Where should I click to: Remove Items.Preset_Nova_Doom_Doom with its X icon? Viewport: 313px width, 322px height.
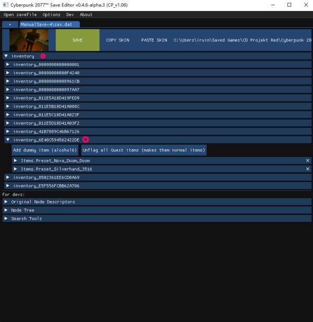[x=307, y=161]
